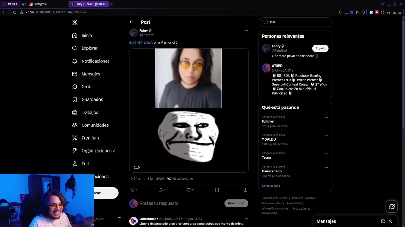Open Fabry's profile avatar on the post
Viewport: 405px width, 227px height.
pos(134,32)
